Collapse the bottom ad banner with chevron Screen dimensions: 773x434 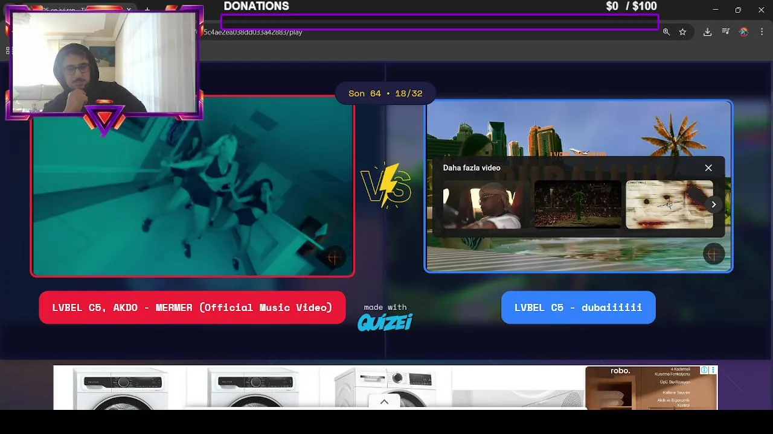(x=384, y=402)
